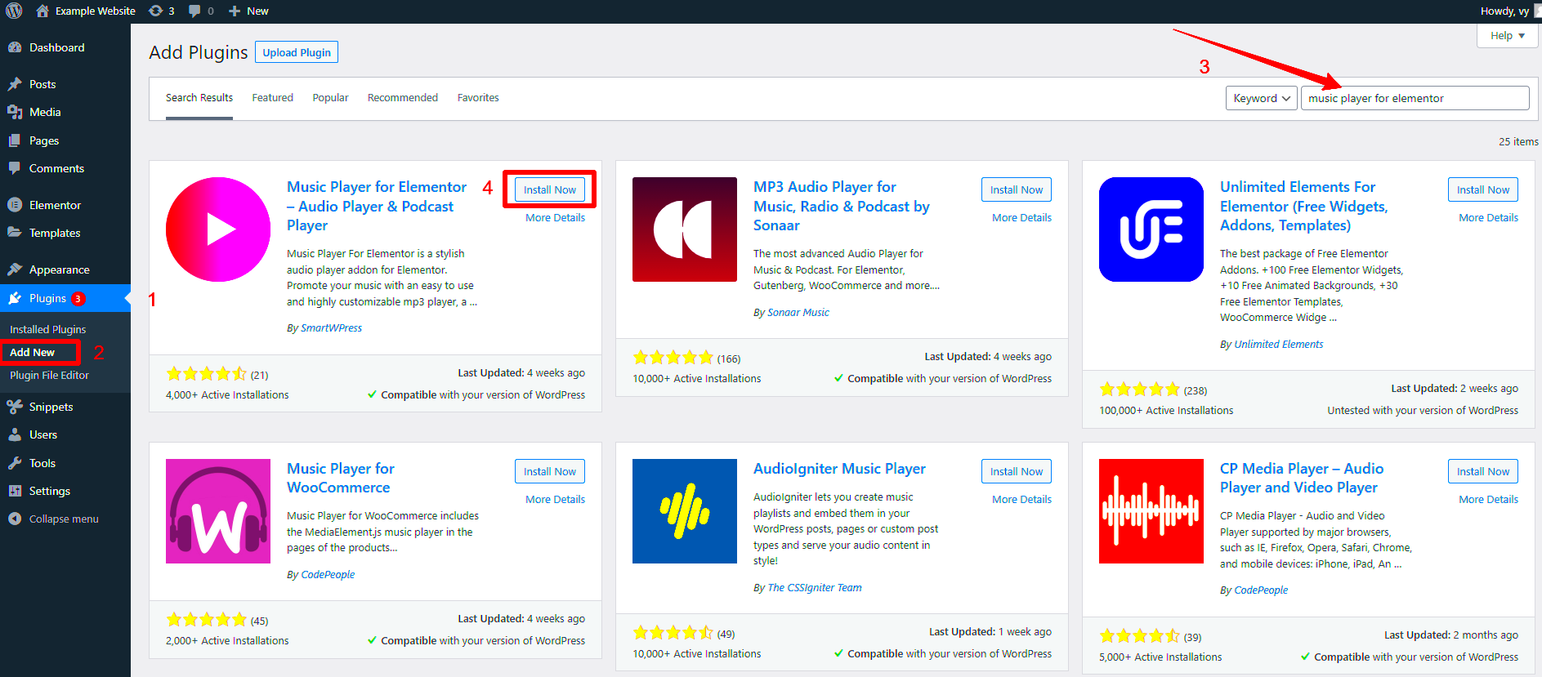Click the Tools wrench icon in the sidebar

click(15, 463)
